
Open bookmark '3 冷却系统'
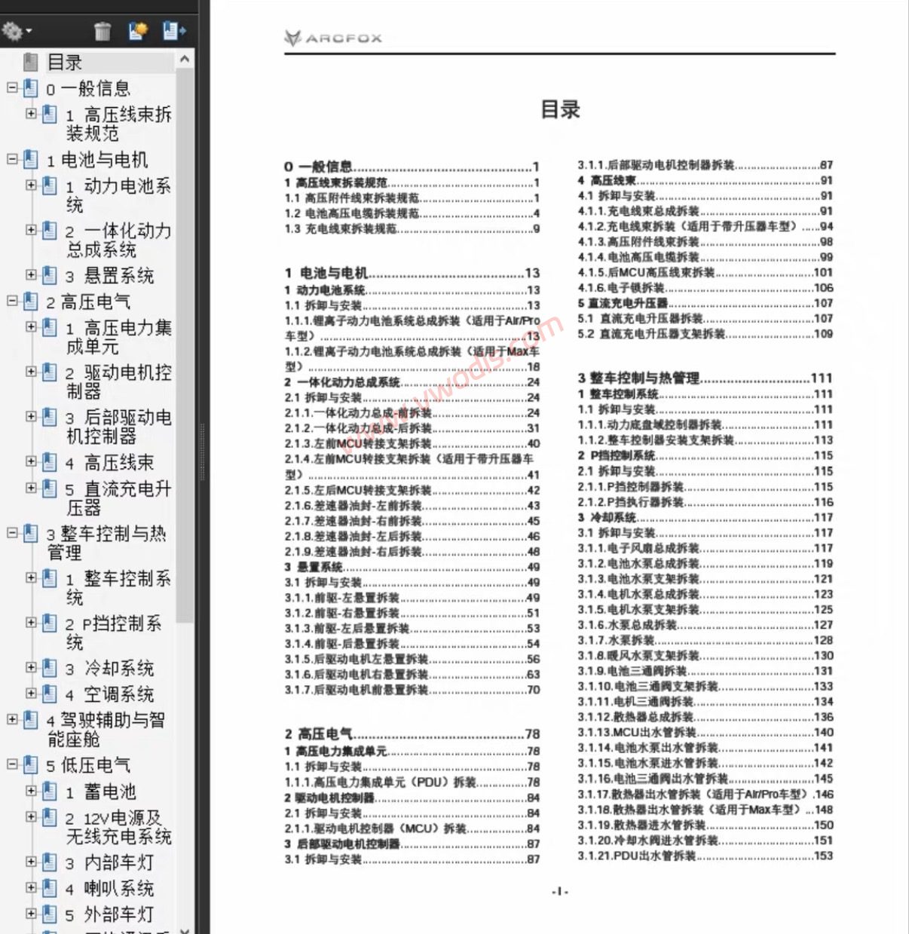pos(109,668)
